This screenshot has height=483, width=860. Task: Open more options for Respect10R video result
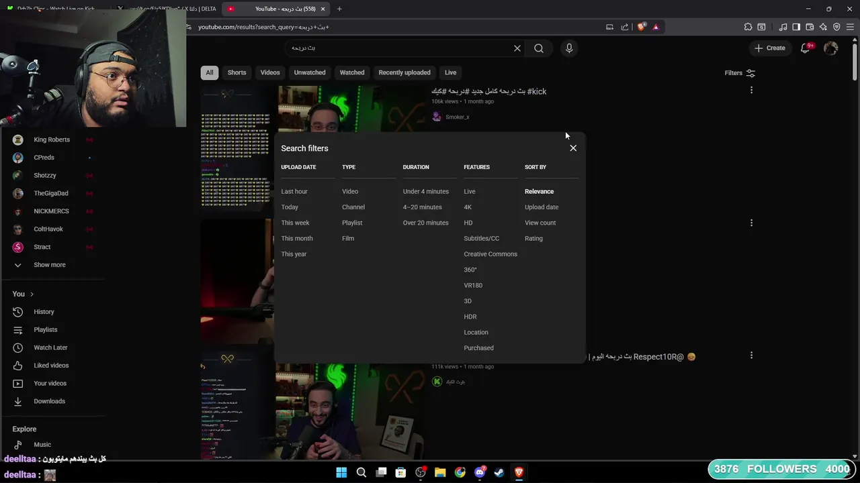[x=751, y=356]
